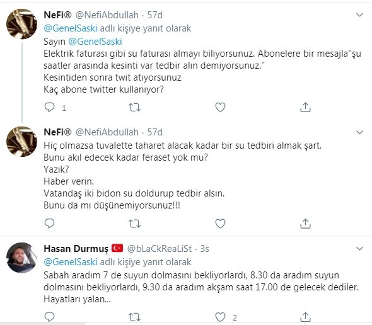Viewport: 372px width, 325px height.
Task: Like NeFi's tweet about 'feraset yok mu?'
Action: 220,224
